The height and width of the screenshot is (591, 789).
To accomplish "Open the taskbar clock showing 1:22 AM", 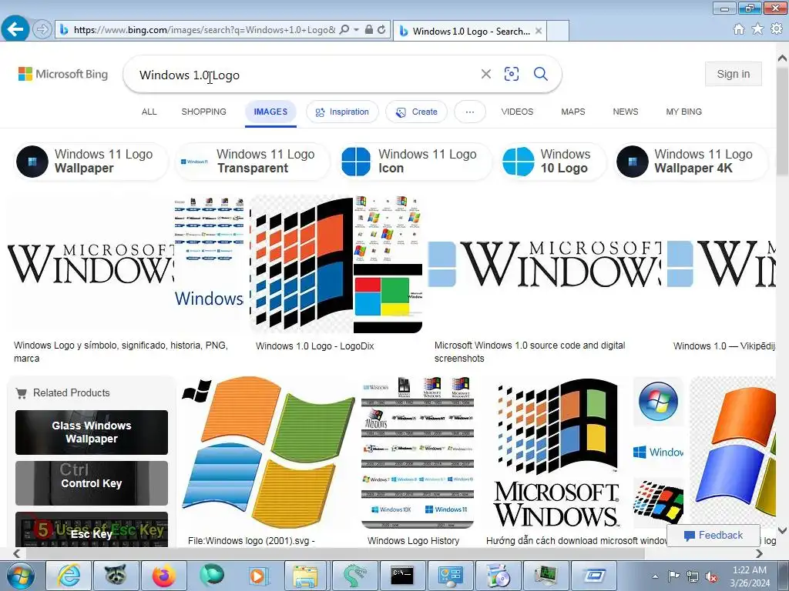I will [x=749, y=576].
